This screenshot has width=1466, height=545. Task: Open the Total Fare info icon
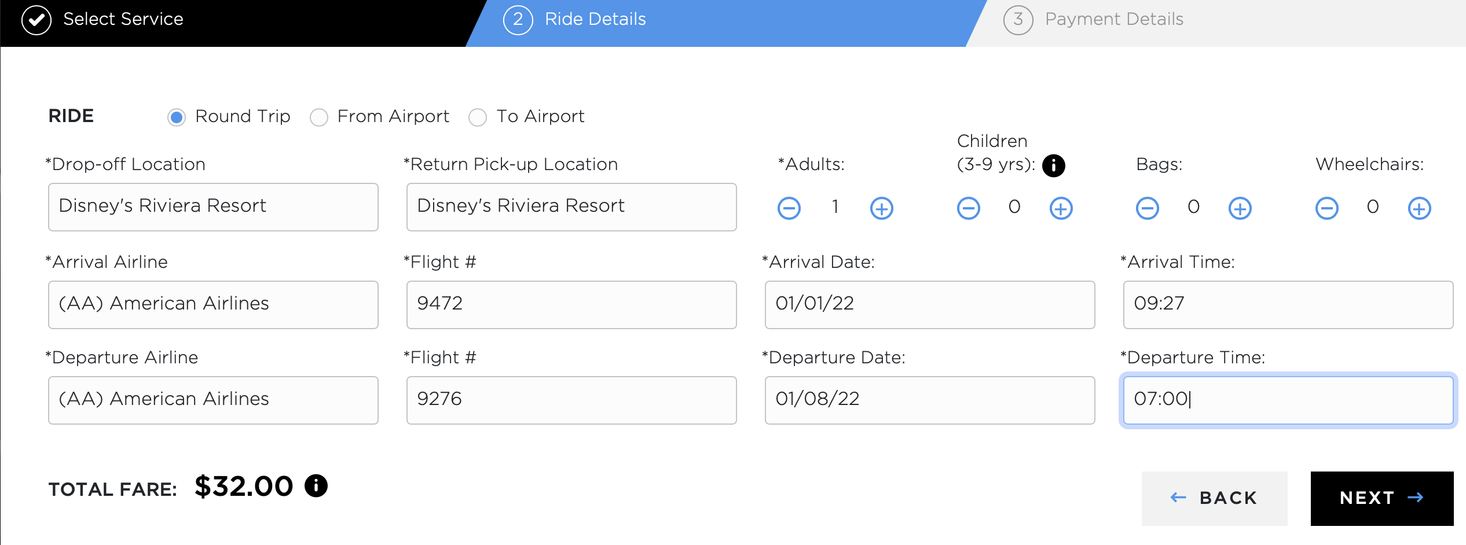(316, 485)
